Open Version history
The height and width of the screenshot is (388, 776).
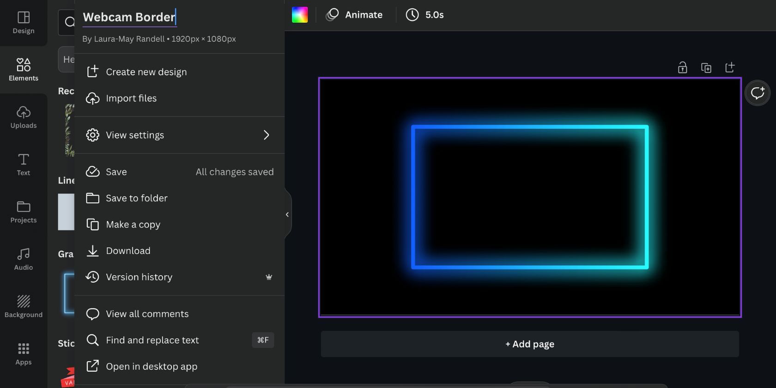[139, 277]
